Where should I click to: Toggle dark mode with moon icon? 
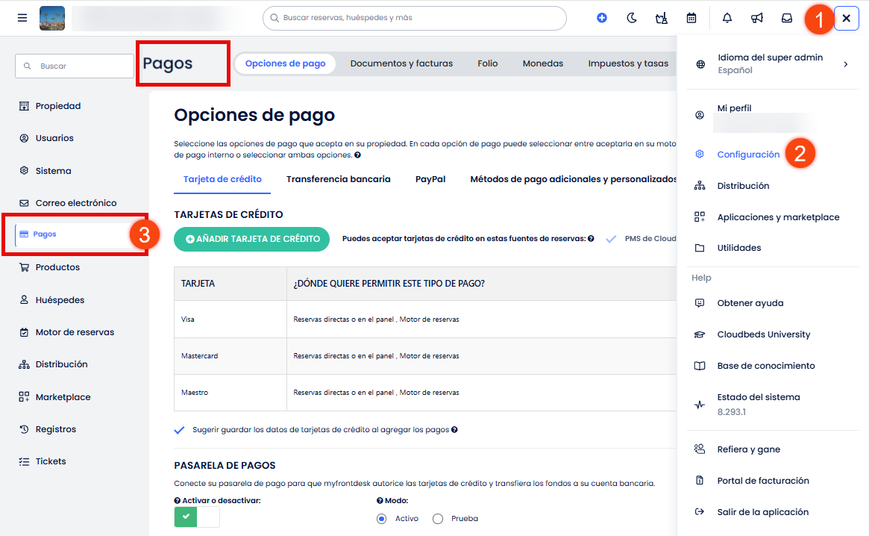632,18
